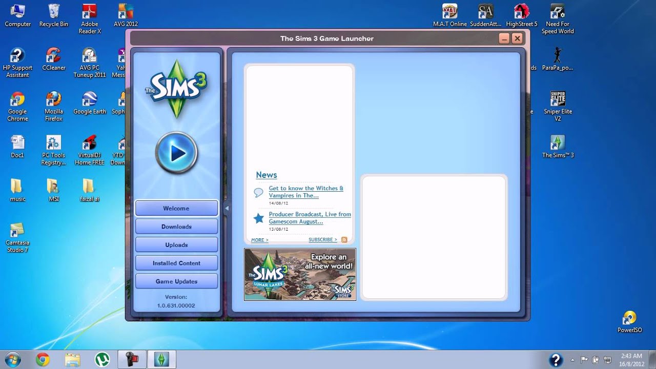This screenshot has height=369, width=656.
Task: Select the Google Chrome desktop icon
Action: pos(17,107)
